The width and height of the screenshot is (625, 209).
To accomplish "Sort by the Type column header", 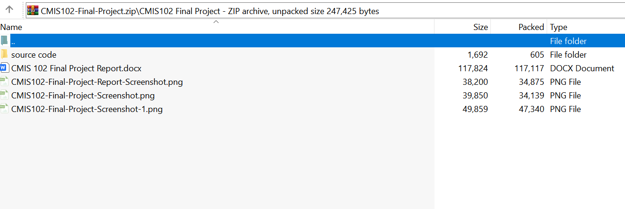I will [558, 27].
